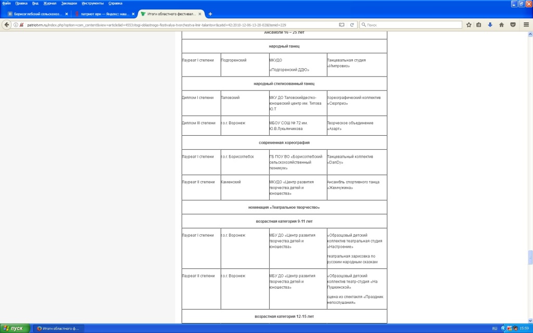
Task: Open site identity info icon
Action: point(16,25)
